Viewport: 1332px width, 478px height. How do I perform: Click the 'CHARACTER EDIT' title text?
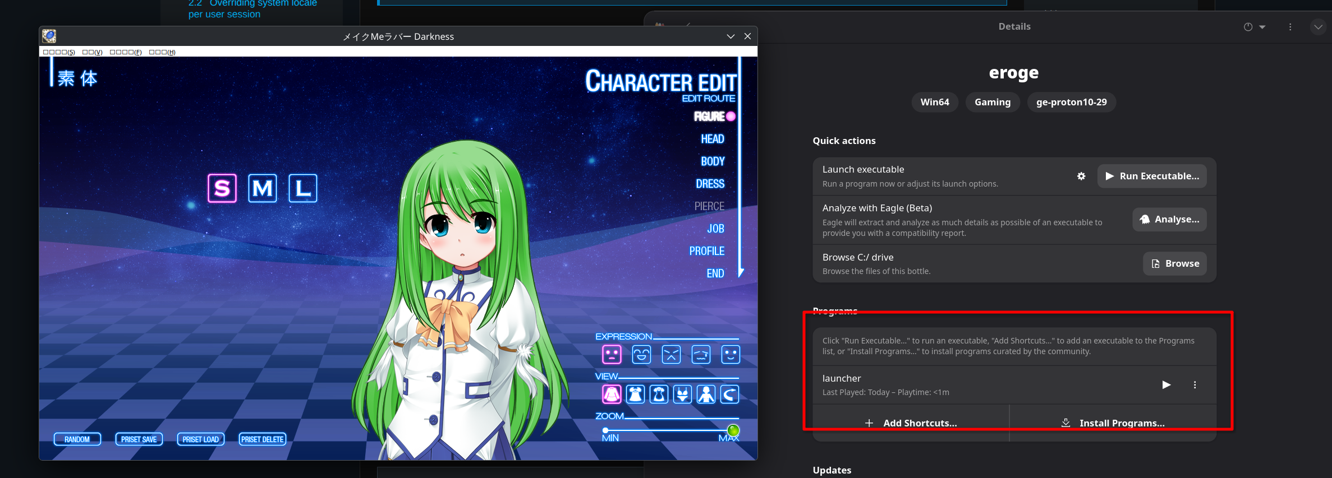coord(661,82)
